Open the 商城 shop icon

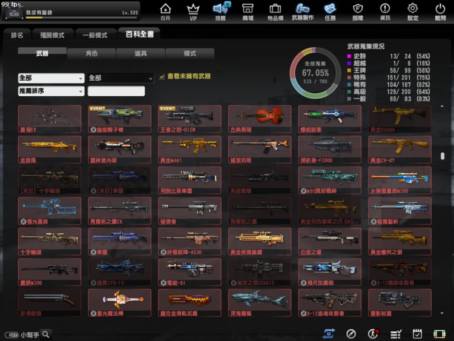pyautogui.click(x=248, y=11)
